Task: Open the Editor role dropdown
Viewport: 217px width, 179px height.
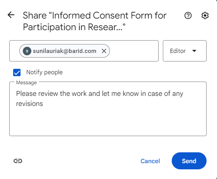Action: click(x=185, y=51)
